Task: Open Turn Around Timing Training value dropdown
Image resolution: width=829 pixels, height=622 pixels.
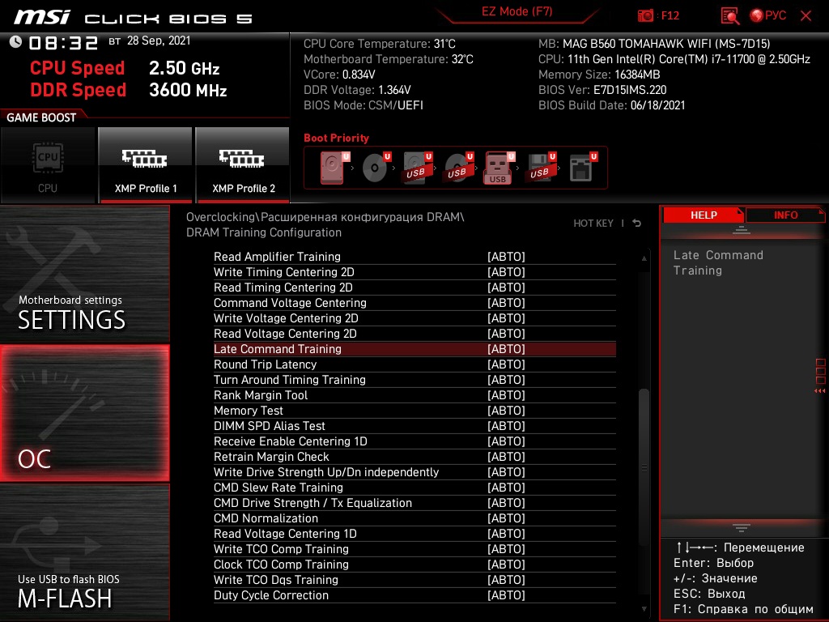Action: tap(506, 380)
